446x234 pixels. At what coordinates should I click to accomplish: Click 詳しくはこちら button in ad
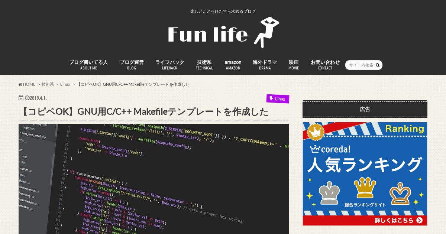click(x=398, y=220)
